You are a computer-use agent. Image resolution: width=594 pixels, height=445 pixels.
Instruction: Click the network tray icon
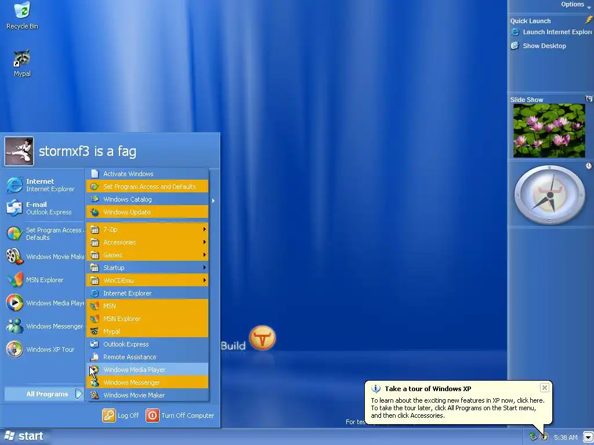tap(533, 437)
